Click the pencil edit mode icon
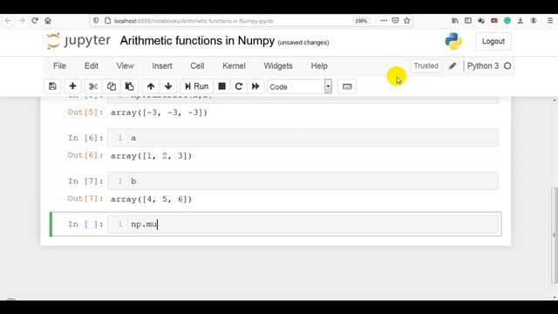This screenshot has height=314, width=558. click(453, 66)
